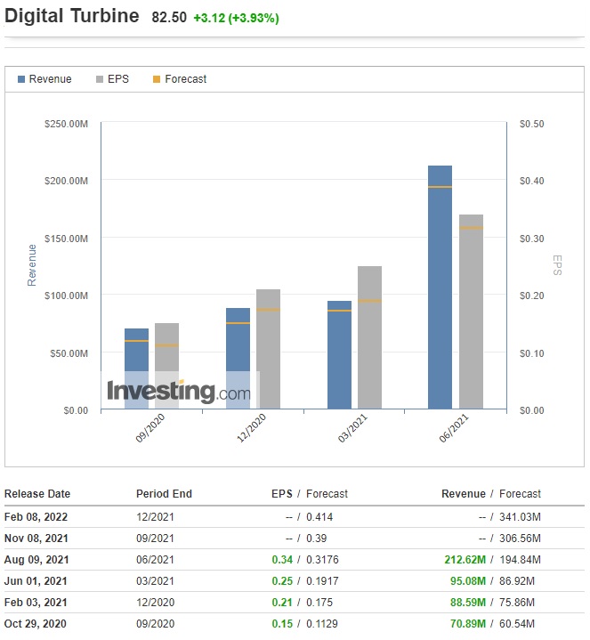Viewport: 590px width, 640px height.
Task: Select the Feb 03, 2021 release date
Action: pyautogui.click(x=36, y=603)
